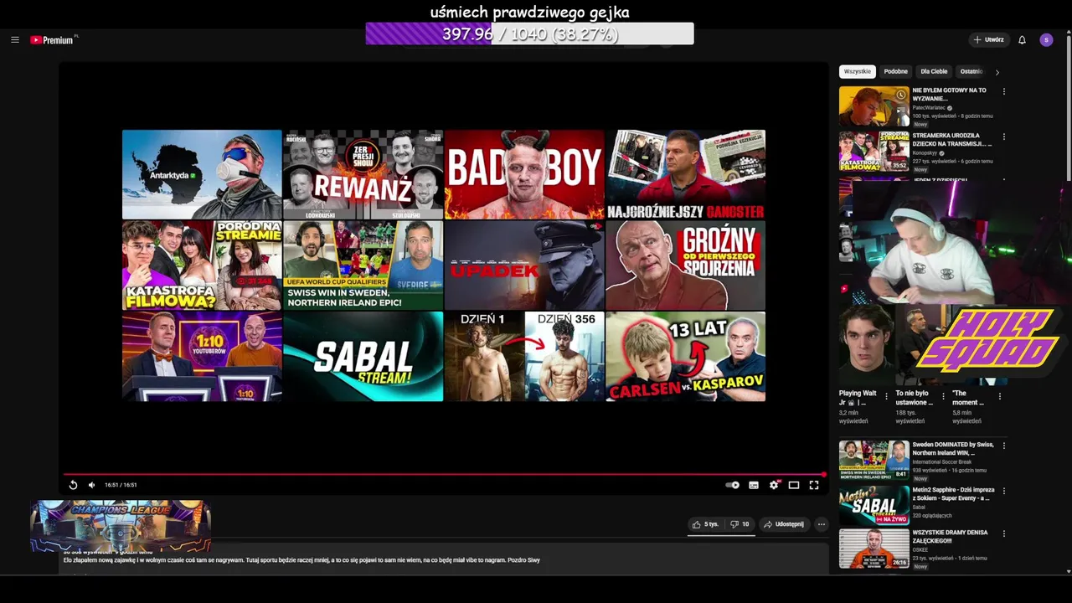Turn on subtitles captions
1072x603 pixels.
coord(754,485)
